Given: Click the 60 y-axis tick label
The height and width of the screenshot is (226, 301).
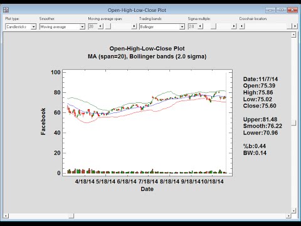Looking at the screenshot, I should click(57, 112).
